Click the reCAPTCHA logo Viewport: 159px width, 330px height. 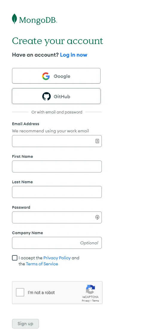[x=90, y=289]
